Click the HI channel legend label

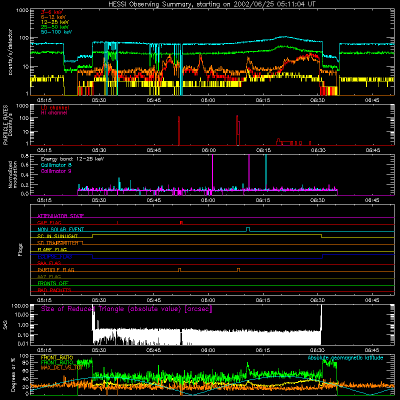54,113
